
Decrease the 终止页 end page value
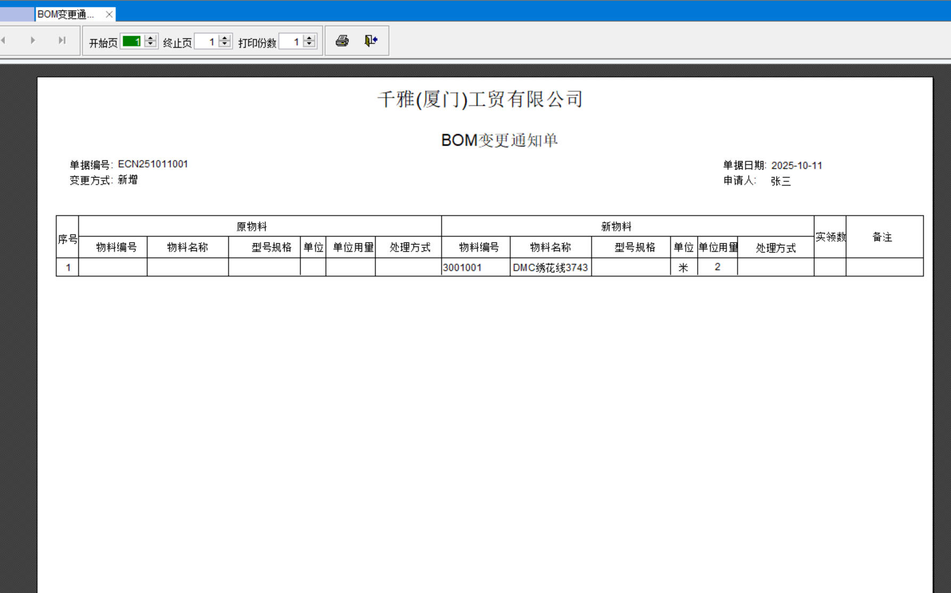224,44
